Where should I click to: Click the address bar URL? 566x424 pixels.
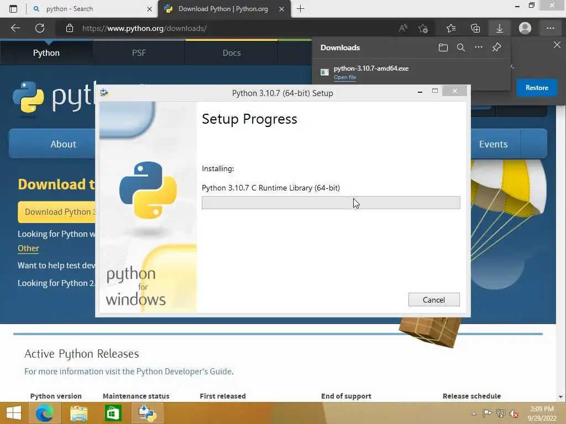(144, 28)
